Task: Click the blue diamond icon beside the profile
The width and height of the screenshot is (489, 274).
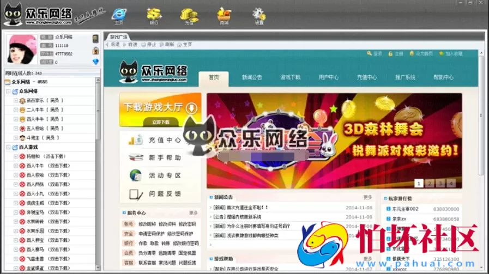Action: [96, 62]
